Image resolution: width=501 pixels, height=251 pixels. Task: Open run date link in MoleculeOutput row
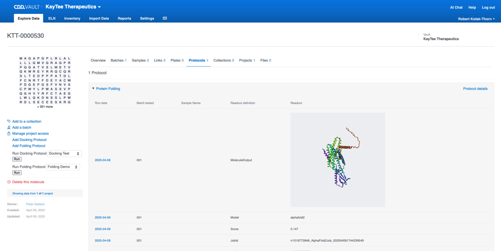pos(102,160)
